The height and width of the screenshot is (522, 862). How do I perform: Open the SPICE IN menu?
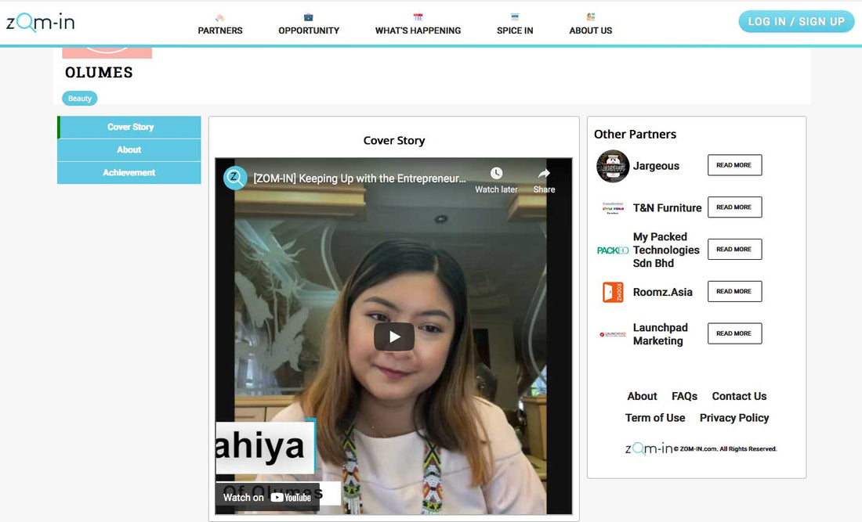(x=515, y=31)
